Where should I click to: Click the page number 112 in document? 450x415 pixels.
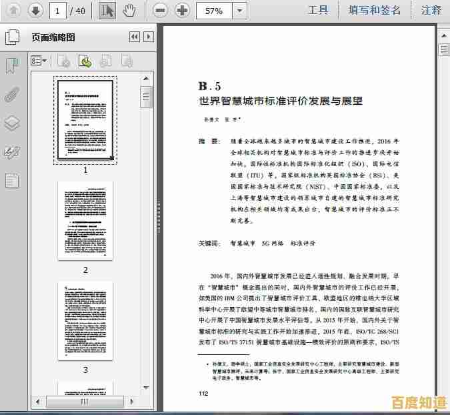(x=203, y=394)
